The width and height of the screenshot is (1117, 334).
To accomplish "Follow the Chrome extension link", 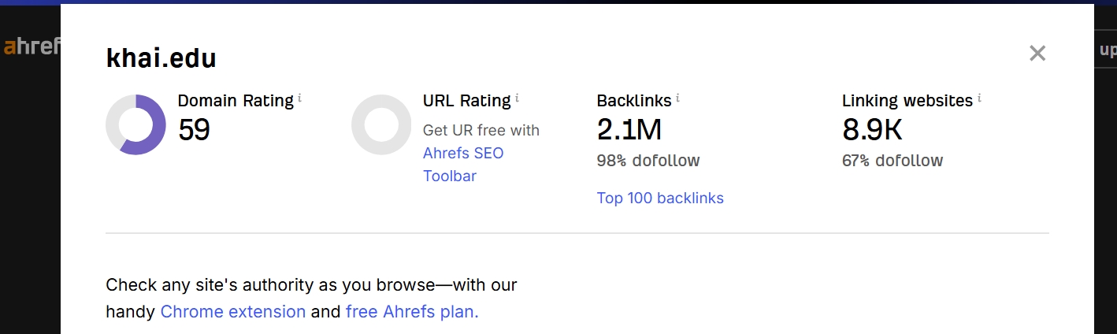I will 232,311.
